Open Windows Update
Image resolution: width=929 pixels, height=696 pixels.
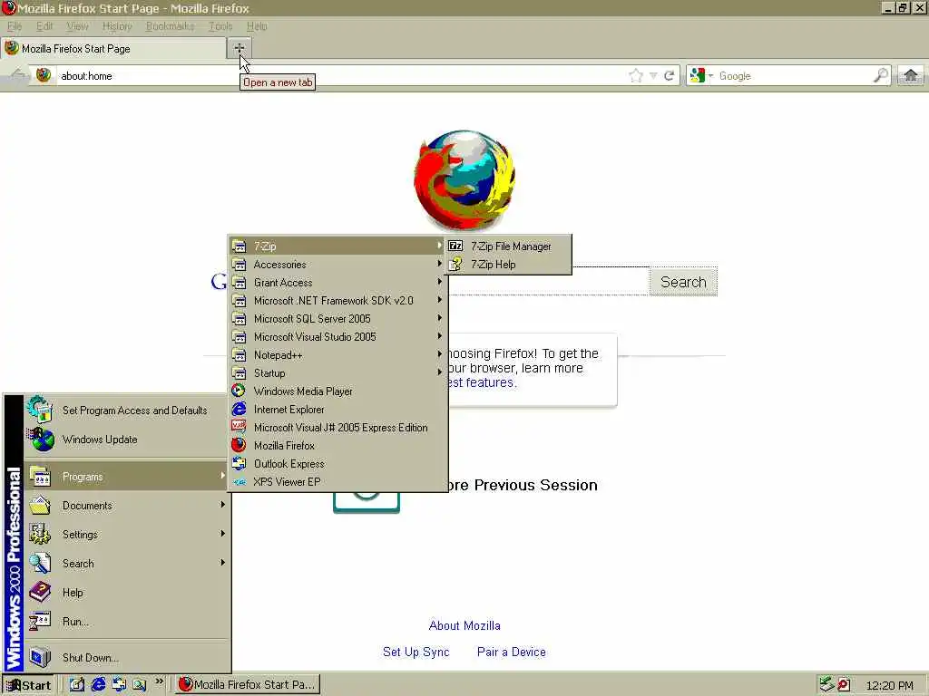pos(125,440)
